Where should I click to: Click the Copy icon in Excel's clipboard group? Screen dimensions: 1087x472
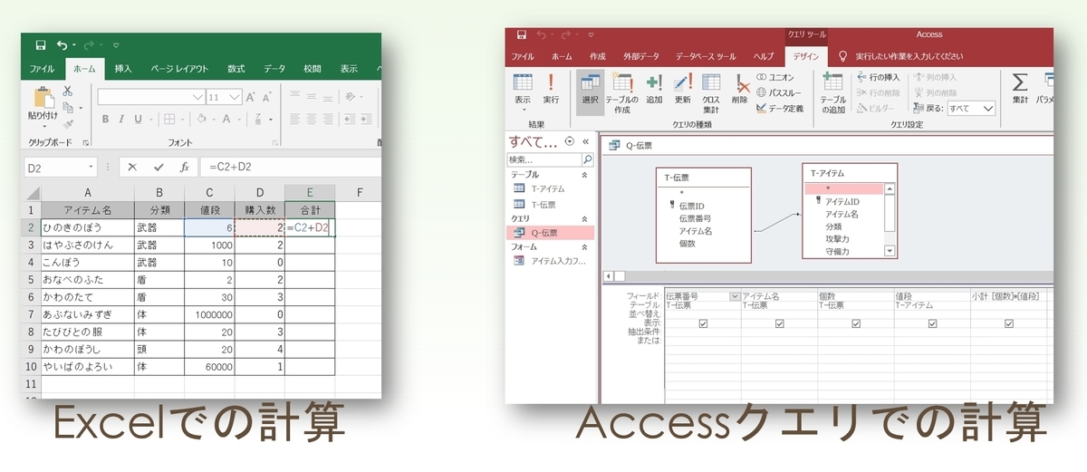click(x=68, y=107)
